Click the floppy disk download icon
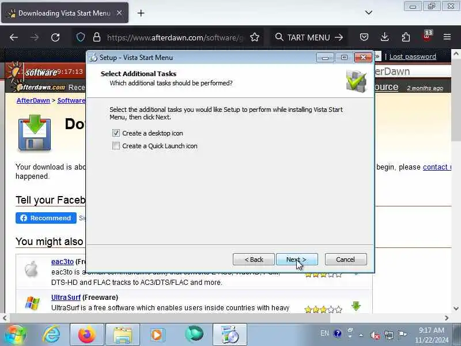Viewport: 461px width, 346px height. click(x=35, y=133)
